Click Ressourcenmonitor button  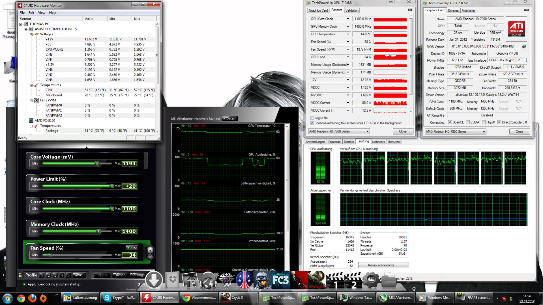(383, 265)
